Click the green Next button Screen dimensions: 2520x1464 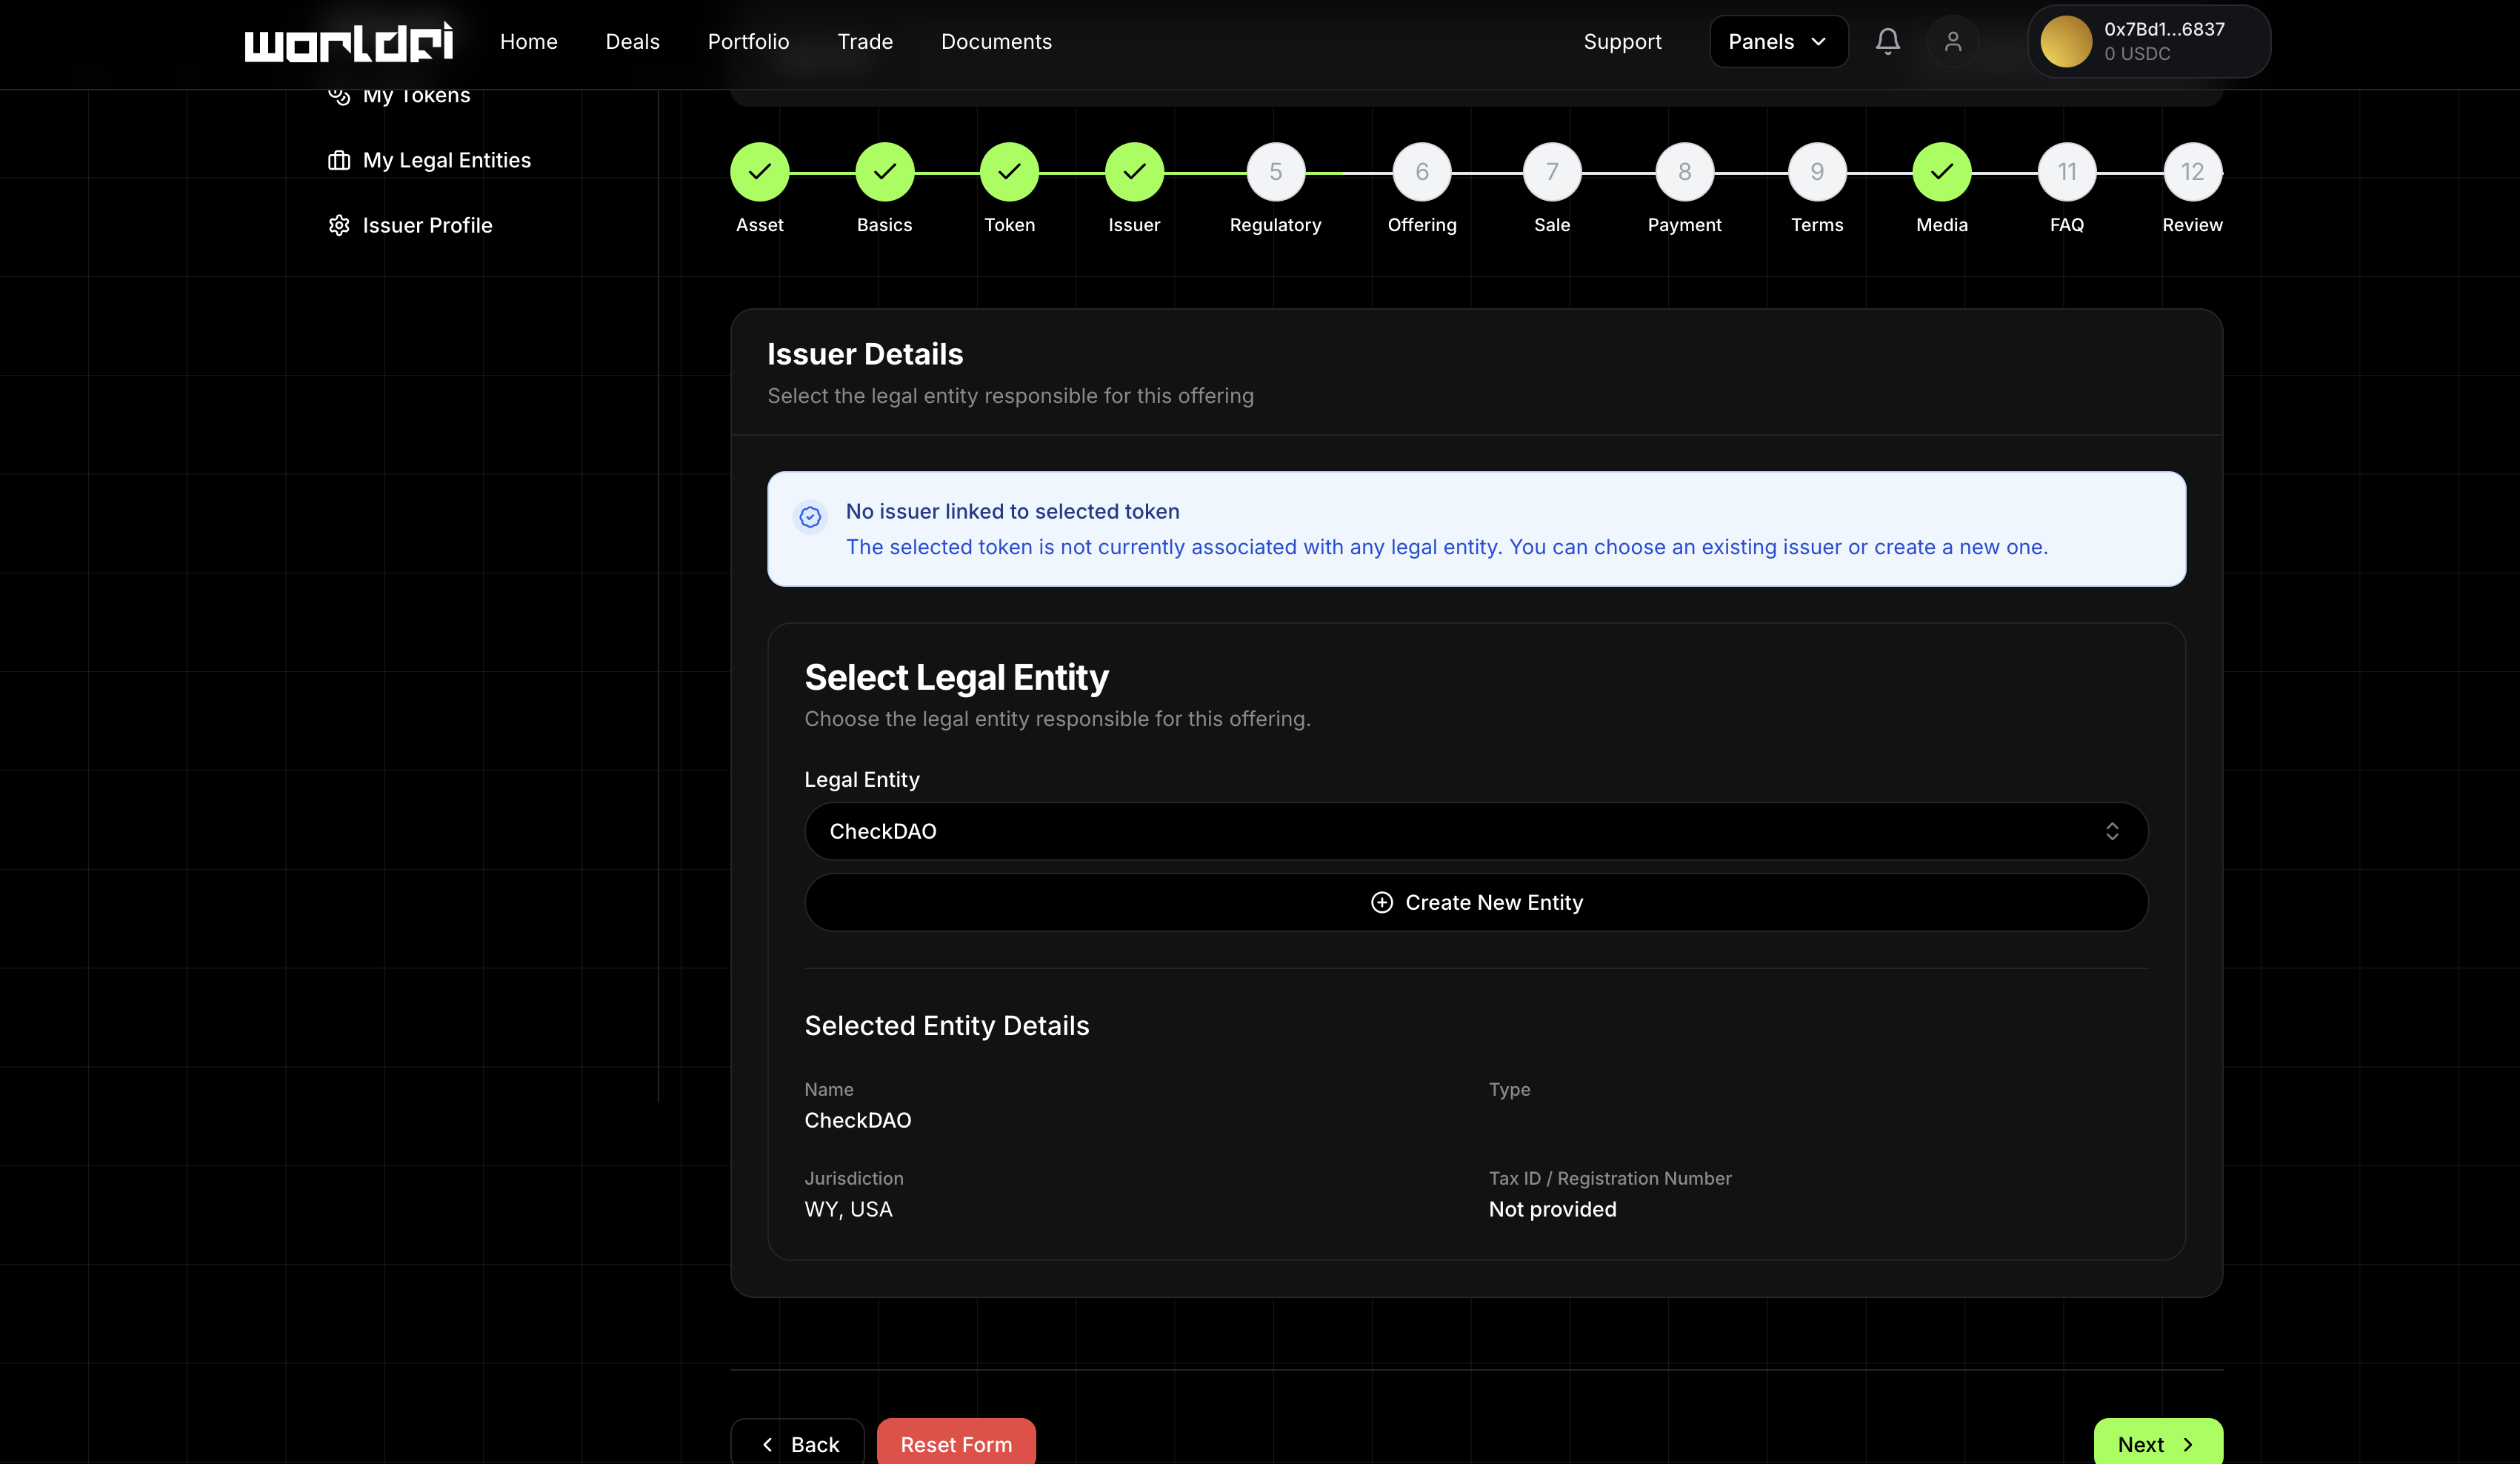[2157, 1443]
